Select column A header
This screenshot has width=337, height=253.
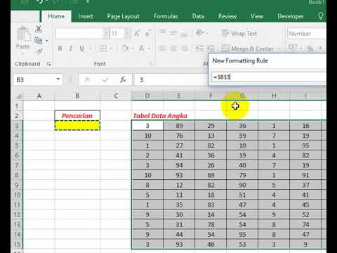point(39,96)
